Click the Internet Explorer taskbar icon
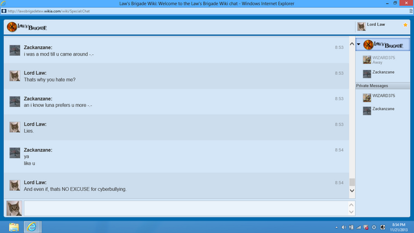Image resolution: width=414 pixels, height=233 pixels. [32, 227]
